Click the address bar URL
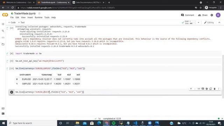 pyautogui.click(x=68, y=8)
